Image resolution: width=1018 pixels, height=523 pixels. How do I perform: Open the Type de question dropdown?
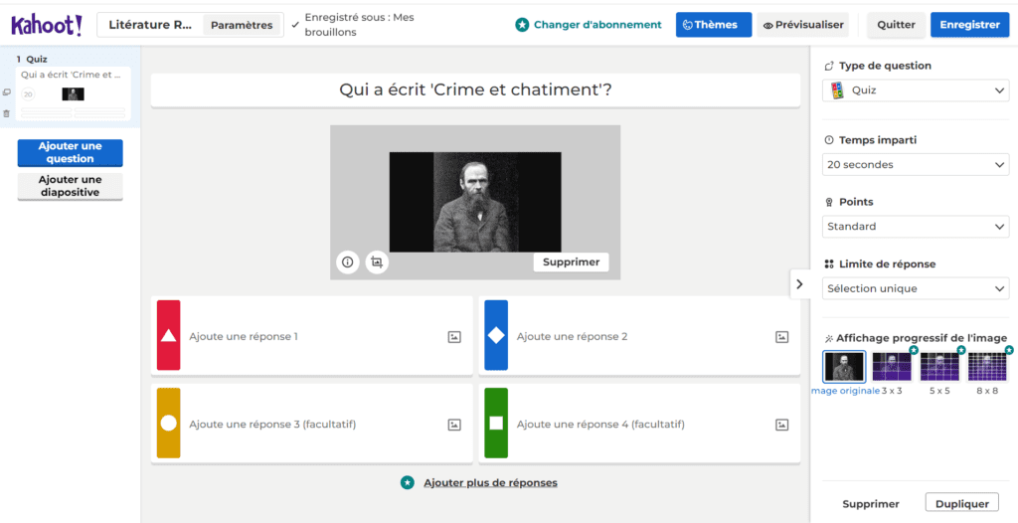pos(917,90)
